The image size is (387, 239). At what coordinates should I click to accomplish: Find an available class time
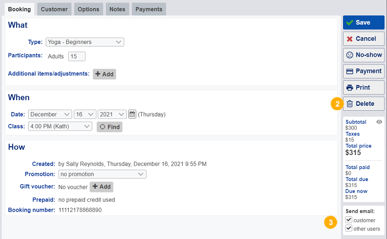(x=110, y=127)
